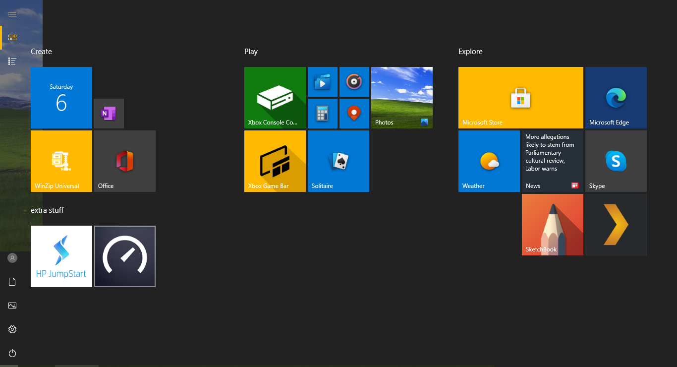677x367 pixels.
Task: Switch to Pinned tiles view
Action: tap(12, 38)
